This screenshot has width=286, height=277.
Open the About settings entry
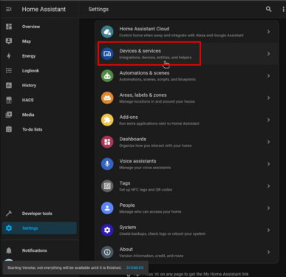[186, 252]
